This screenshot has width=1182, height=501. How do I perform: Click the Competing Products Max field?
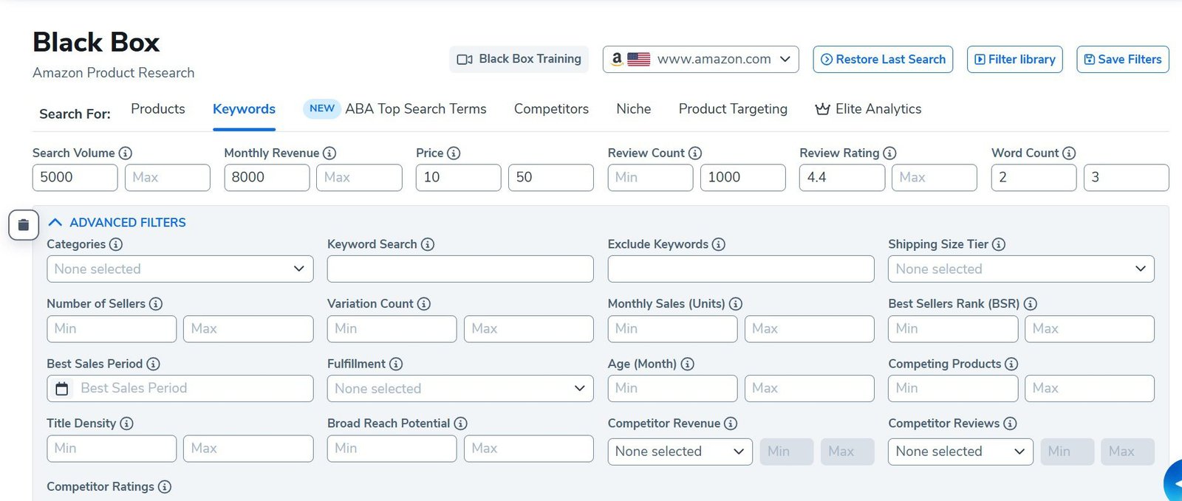[x=1090, y=389]
